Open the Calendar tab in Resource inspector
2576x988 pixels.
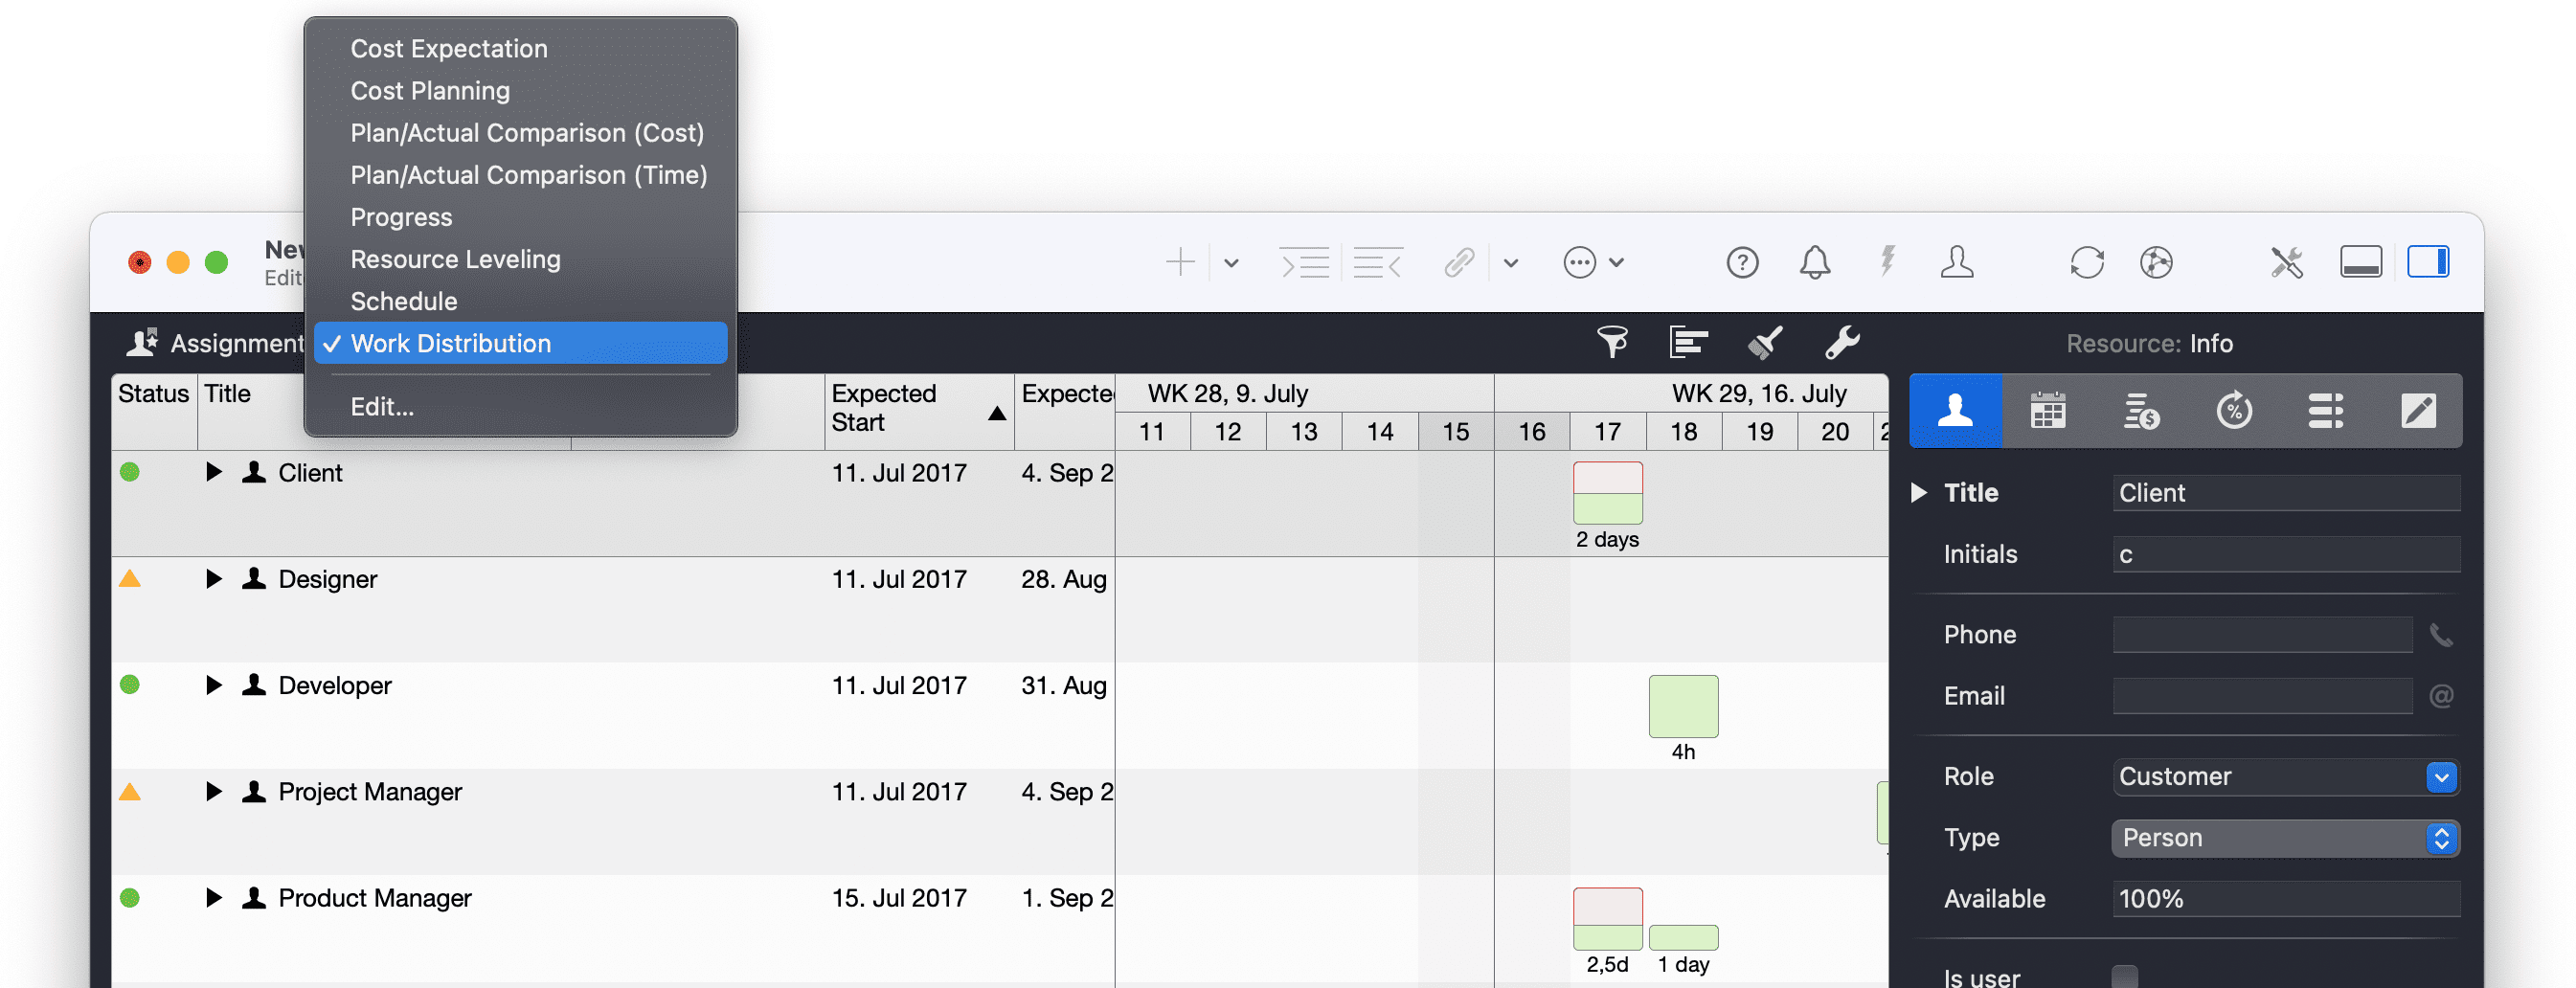(2048, 410)
